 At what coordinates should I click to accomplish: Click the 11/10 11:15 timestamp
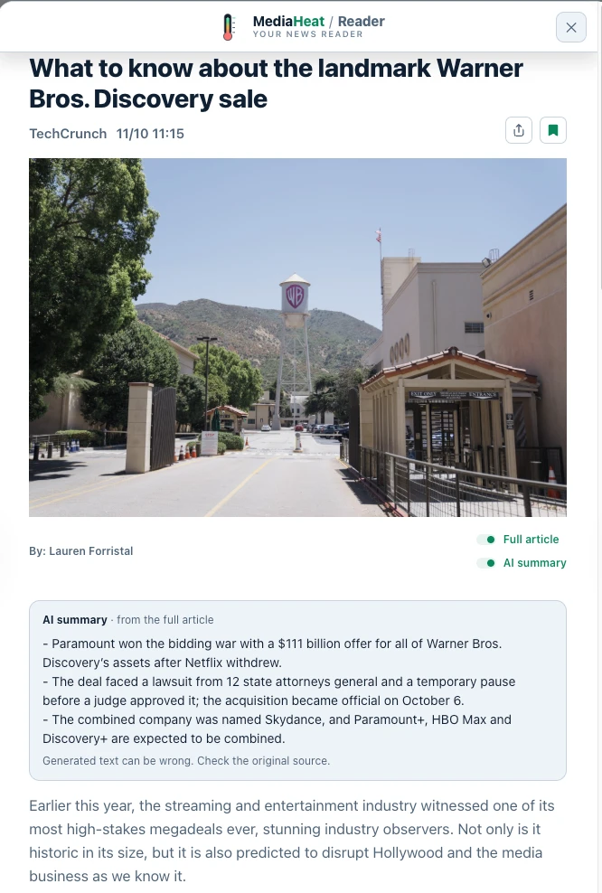[150, 134]
